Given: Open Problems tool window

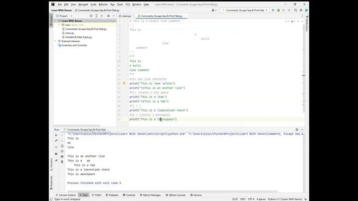Looking at the screenshot, I should pyautogui.click(x=112, y=195).
